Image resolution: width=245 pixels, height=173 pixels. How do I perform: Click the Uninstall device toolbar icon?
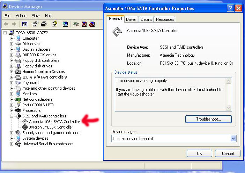84,24
